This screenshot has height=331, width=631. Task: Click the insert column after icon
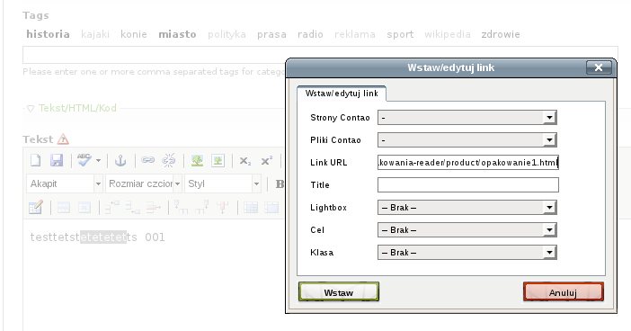click(201, 207)
